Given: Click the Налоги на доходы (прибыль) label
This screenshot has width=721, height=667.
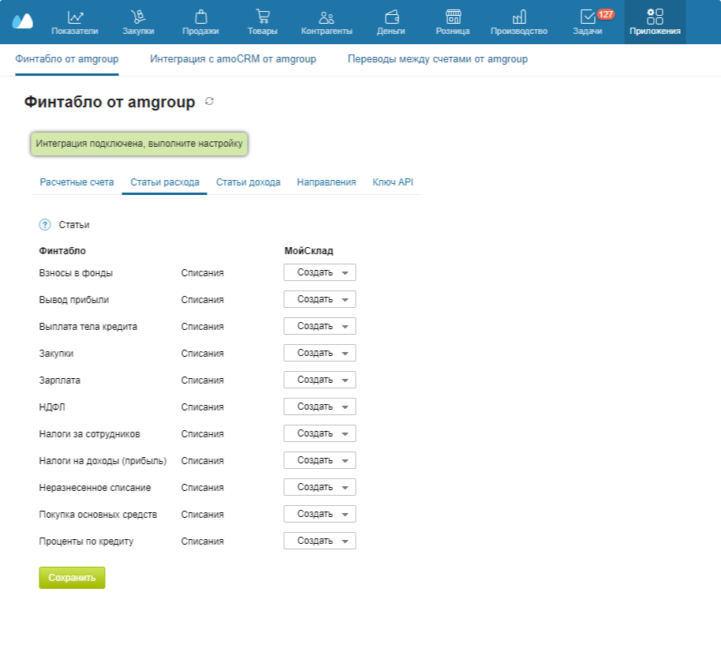Looking at the screenshot, I should (103, 461).
